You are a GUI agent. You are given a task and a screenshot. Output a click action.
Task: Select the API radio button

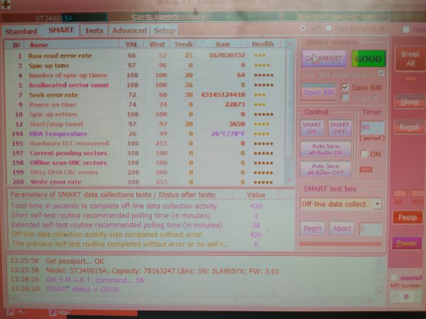tap(304, 28)
